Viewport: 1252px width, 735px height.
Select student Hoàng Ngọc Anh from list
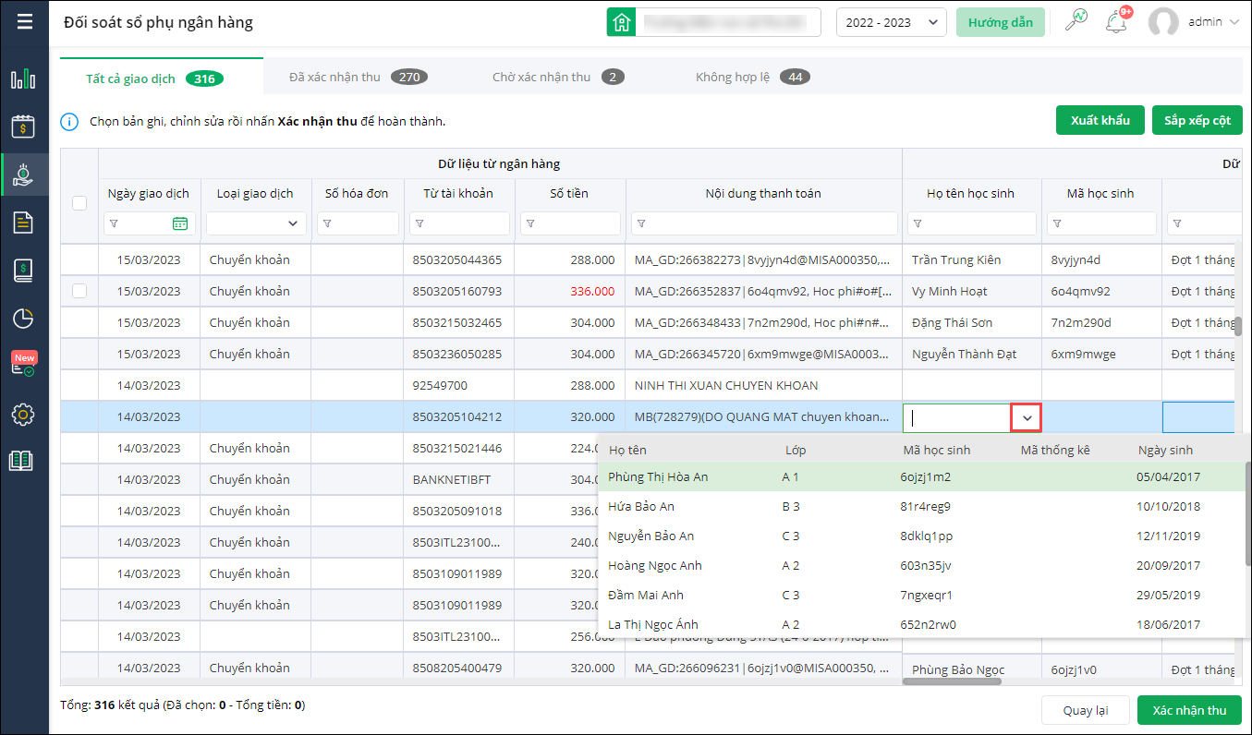(x=655, y=565)
